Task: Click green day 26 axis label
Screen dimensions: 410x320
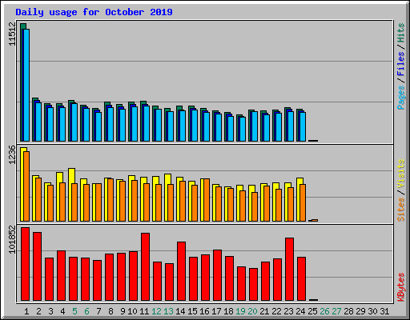Action: pos(324,311)
